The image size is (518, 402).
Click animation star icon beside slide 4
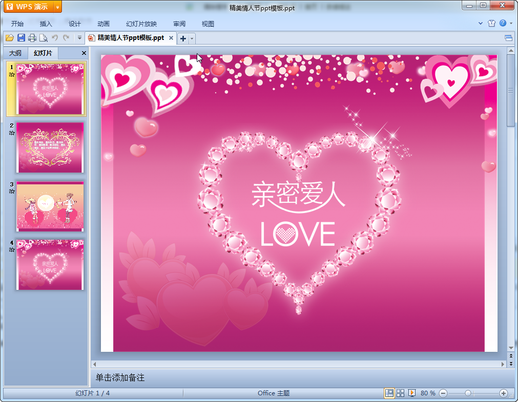(x=12, y=250)
